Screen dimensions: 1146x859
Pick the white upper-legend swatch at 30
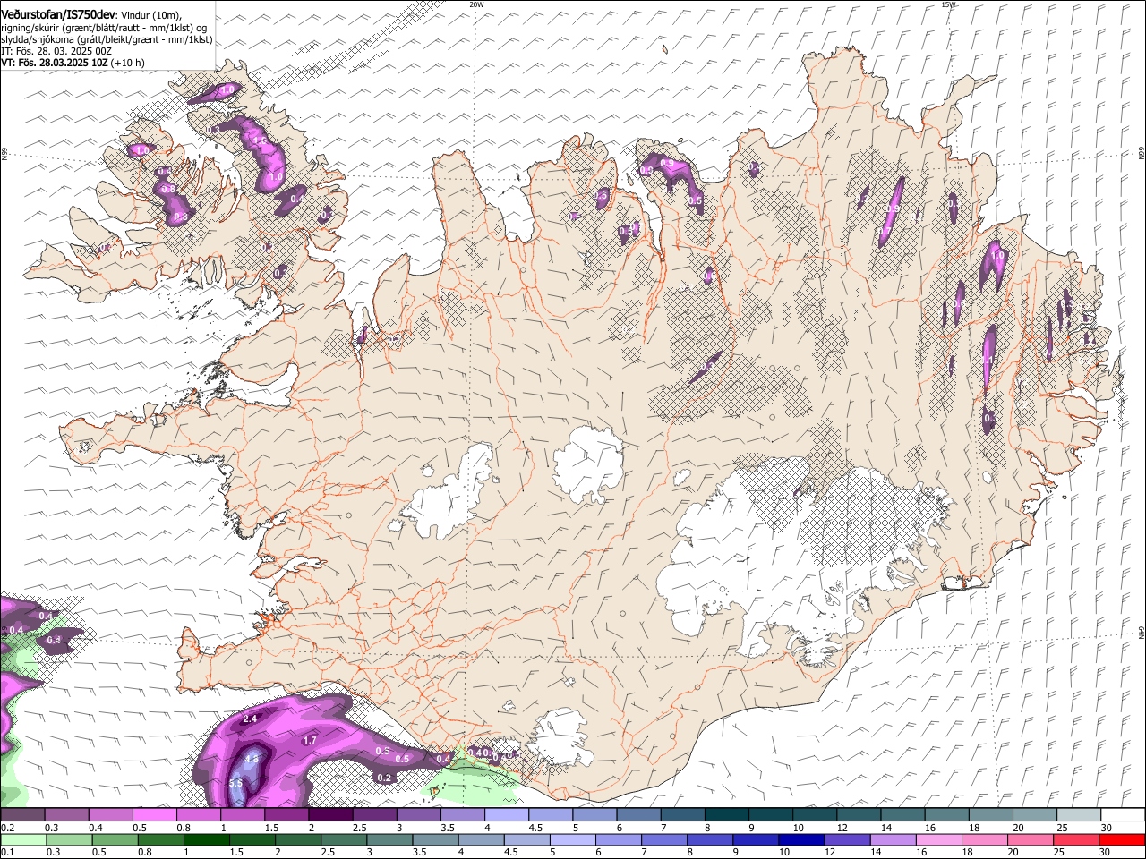coord(1124,815)
